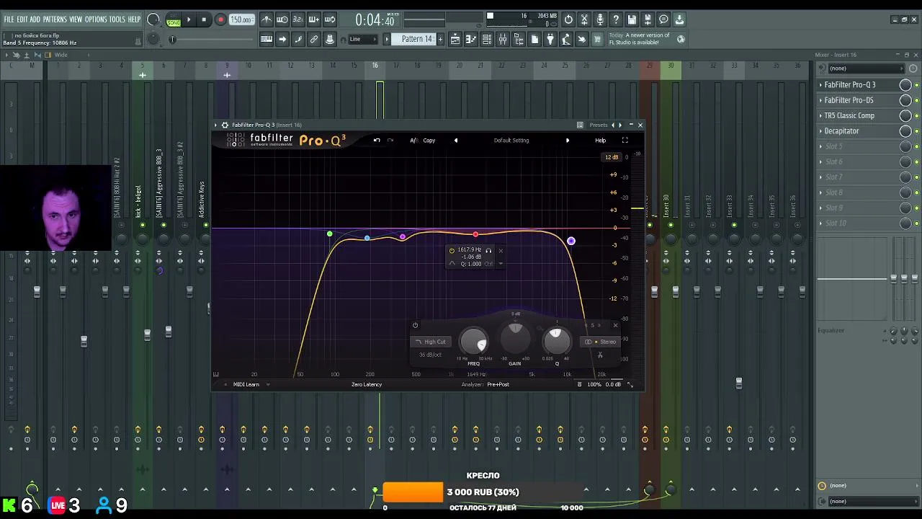The height and width of the screenshot is (519, 922).
Task: Open VIEW menu
Action: coord(76,19)
